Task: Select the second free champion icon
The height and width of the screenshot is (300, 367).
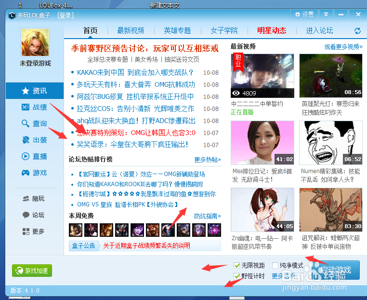Action: (x=91, y=230)
